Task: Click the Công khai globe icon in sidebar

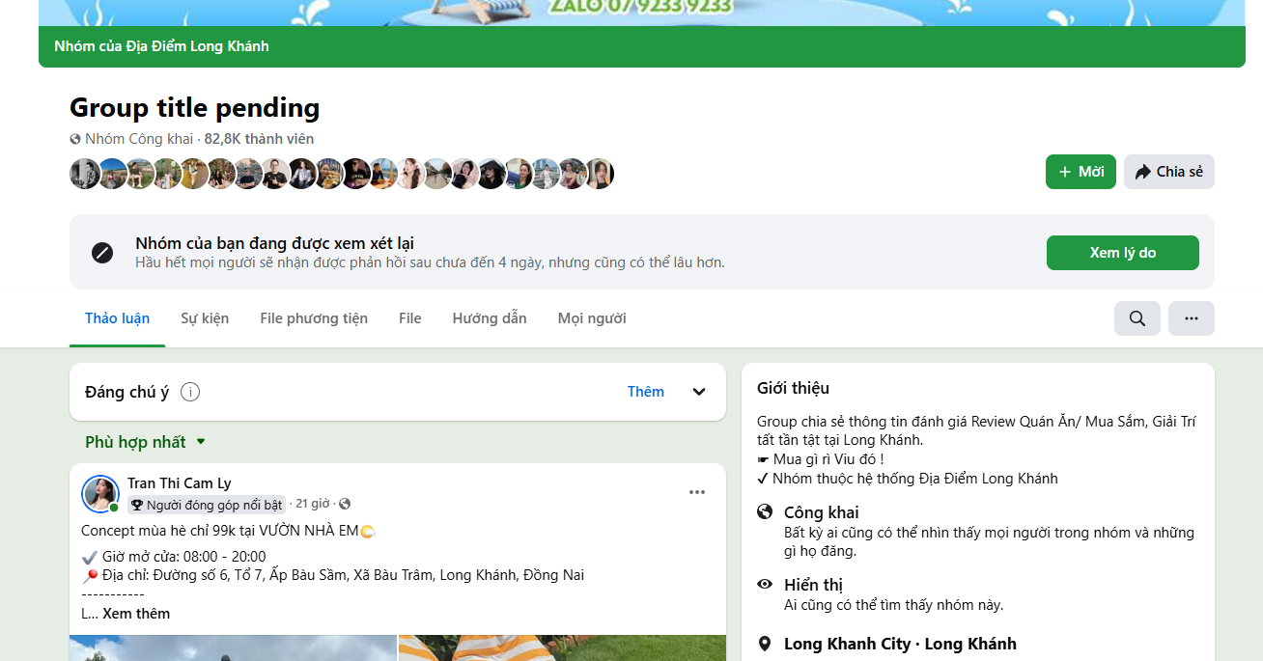Action: point(764,512)
